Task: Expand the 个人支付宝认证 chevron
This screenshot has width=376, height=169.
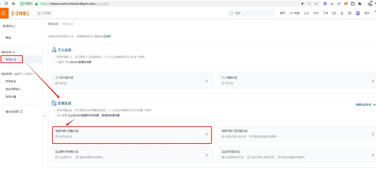Action: (x=207, y=81)
